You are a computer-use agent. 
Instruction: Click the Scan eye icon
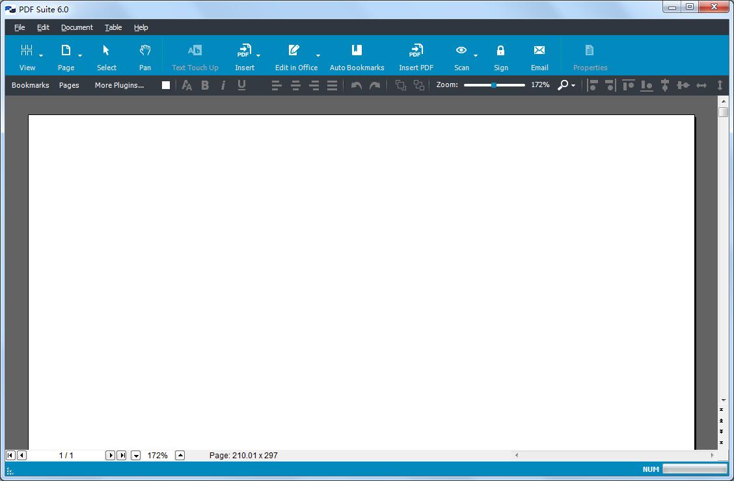tap(461, 50)
